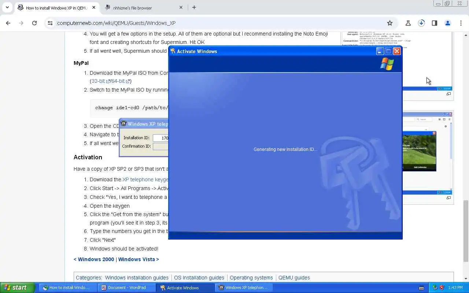The image size is (469, 293).
Task: Click Activate Windows taskbar button
Action: 186,288
